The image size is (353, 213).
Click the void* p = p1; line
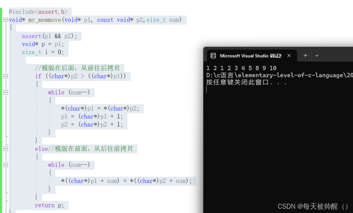pos(43,44)
